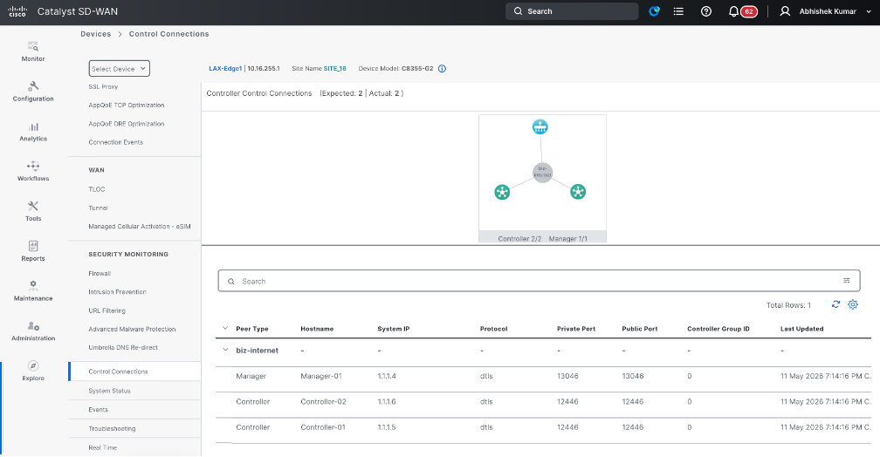The height and width of the screenshot is (457, 880).
Task: Go to Devices breadcrumb
Action: tap(95, 34)
